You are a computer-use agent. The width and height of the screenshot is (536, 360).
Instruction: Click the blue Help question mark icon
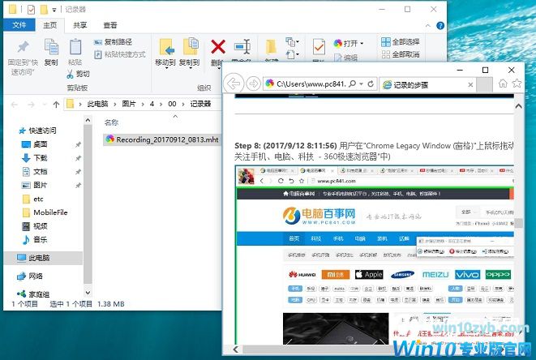point(440,26)
